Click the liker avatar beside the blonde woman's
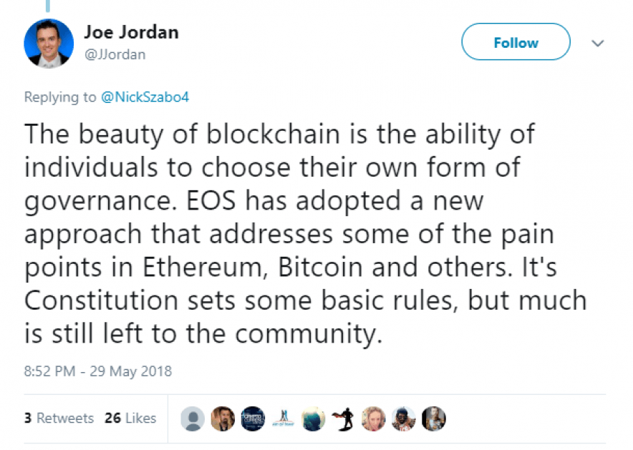The image size is (633, 450). coord(404,419)
